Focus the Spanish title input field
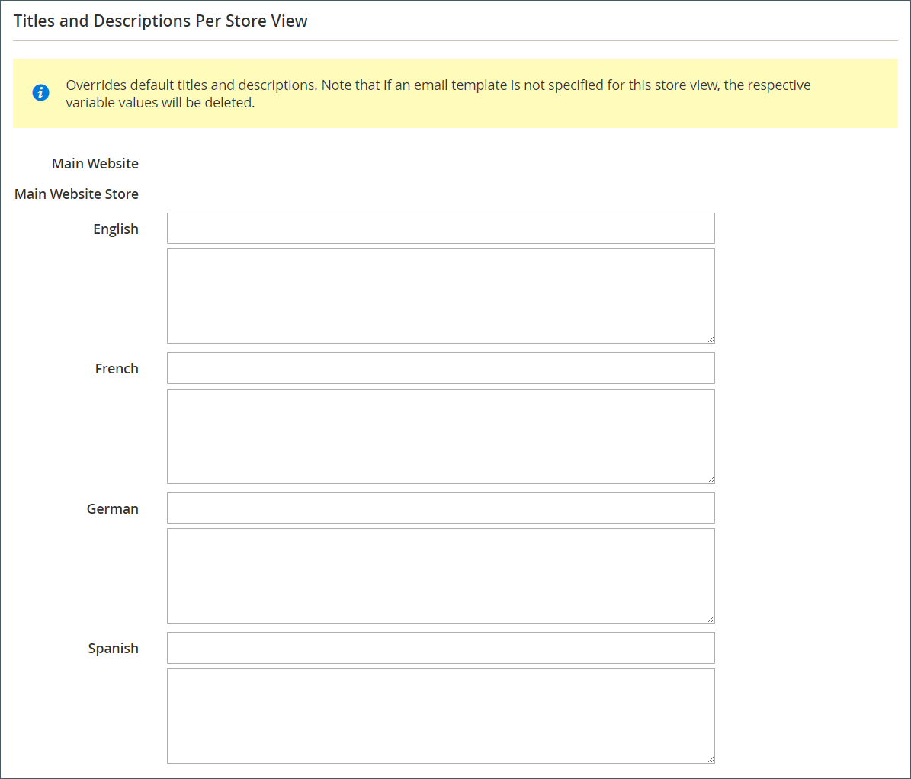Image resolution: width=911 pixels, height=779 pixels. coord(441,649)
